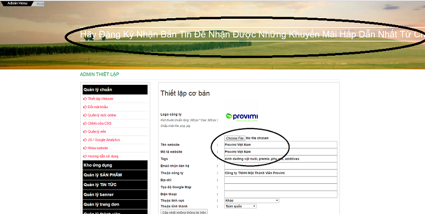425x214 pixels.
Task: Click hand icon beside JS / Google Analytics
Action: point(85,140)
